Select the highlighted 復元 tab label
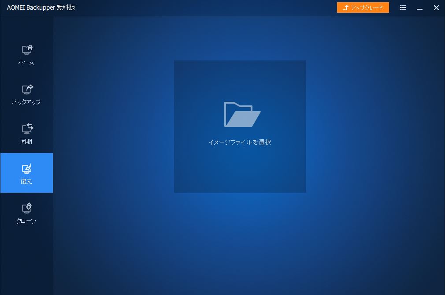Viewport: 445px width, 295px height. coord(26,182)
